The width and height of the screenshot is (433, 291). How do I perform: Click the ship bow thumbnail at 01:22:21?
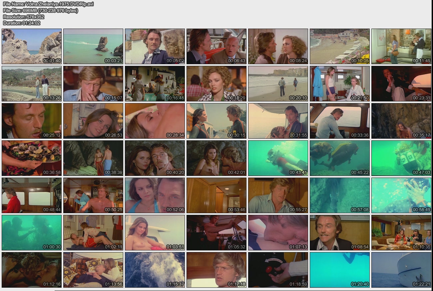[401, 270]
